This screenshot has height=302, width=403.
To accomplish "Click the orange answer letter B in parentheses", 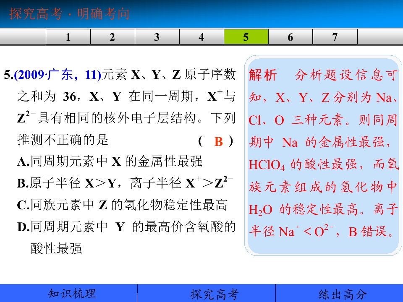I will tap(218, 141).
